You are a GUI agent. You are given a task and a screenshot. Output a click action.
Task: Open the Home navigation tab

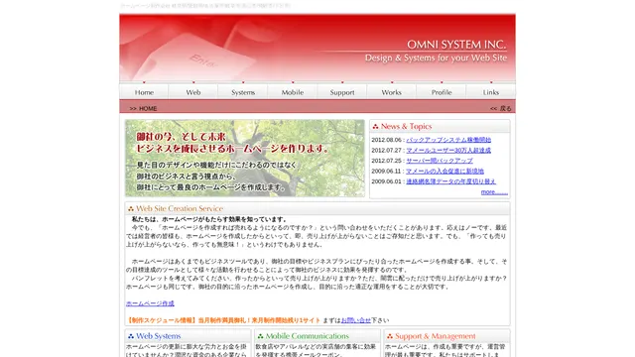pyautogui.click(x=144, y=92)
